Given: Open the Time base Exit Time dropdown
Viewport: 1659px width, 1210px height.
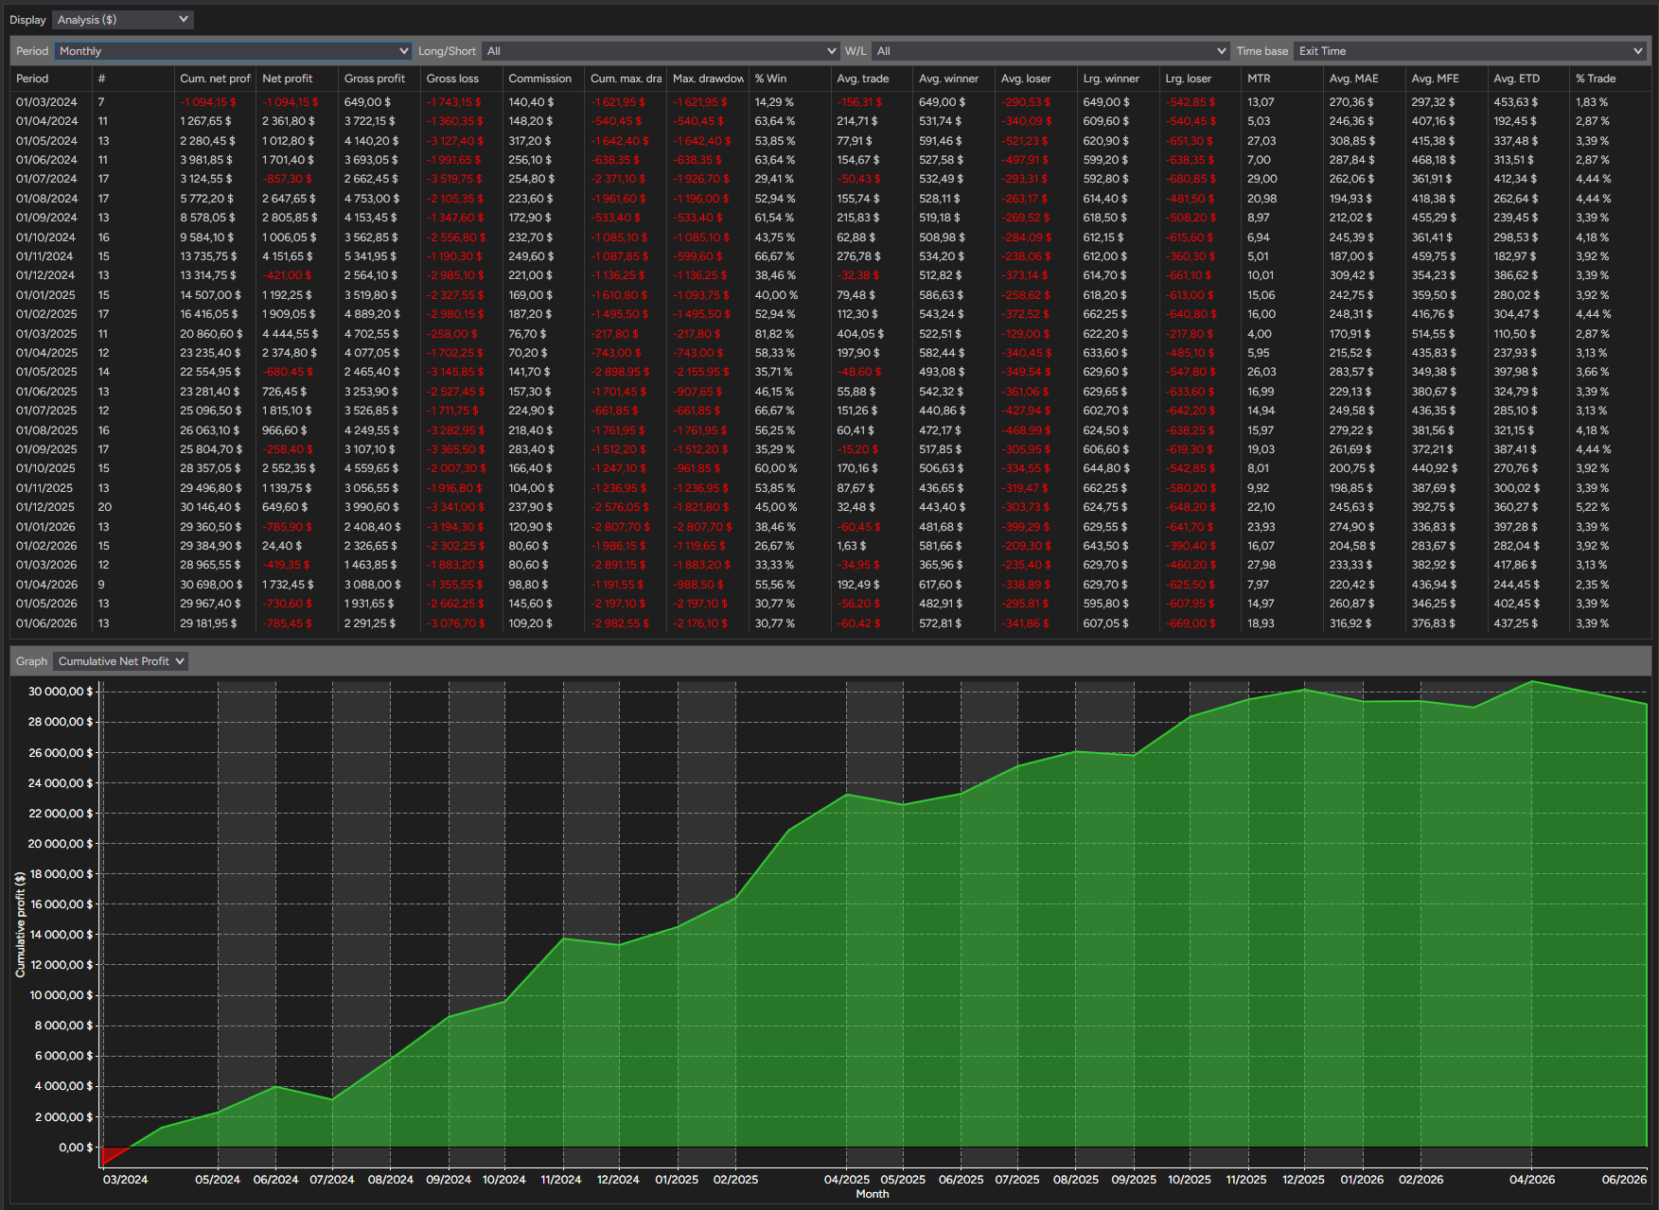Looking at the screenshot, I should (x=1470, y=51).
